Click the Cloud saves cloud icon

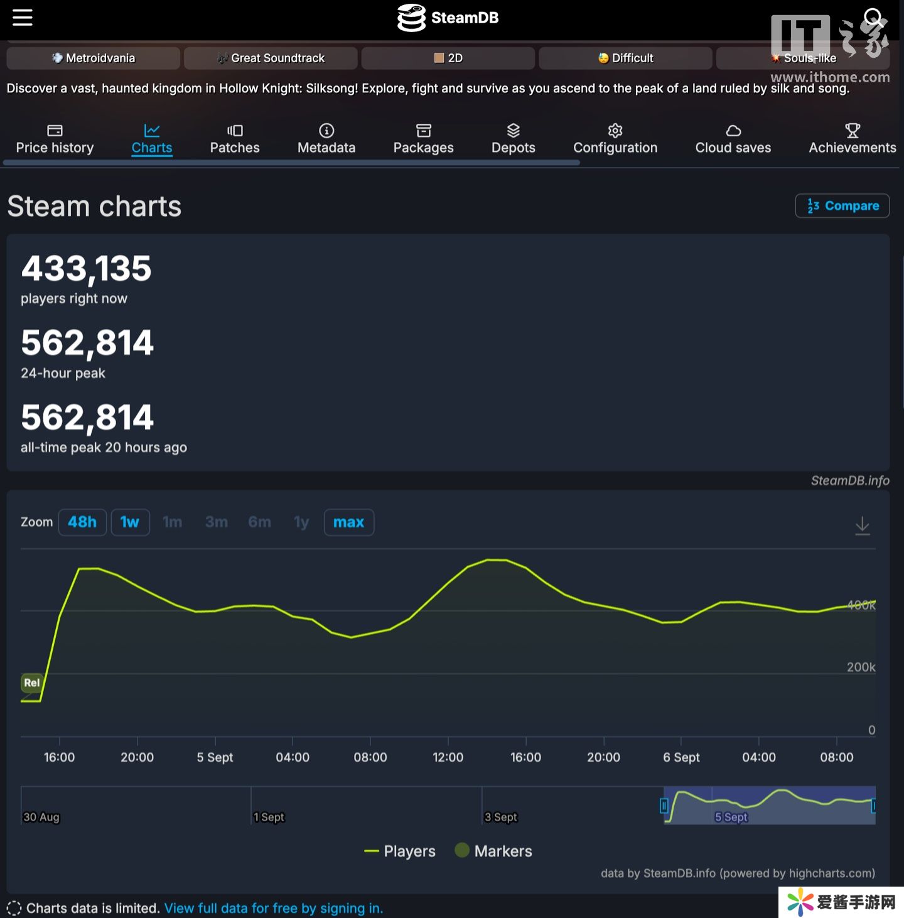[x=733, y=131]
